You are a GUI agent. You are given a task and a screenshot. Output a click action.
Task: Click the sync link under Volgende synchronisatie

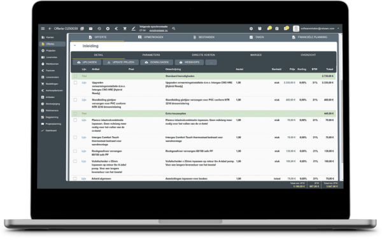click(159, 31)
